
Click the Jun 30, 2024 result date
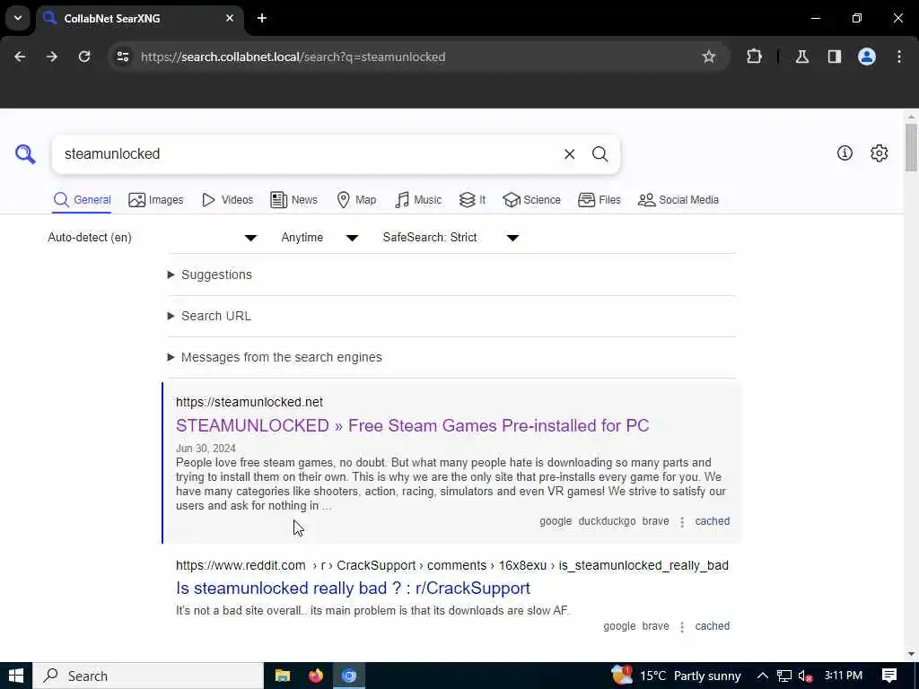(x=206, y=449)
